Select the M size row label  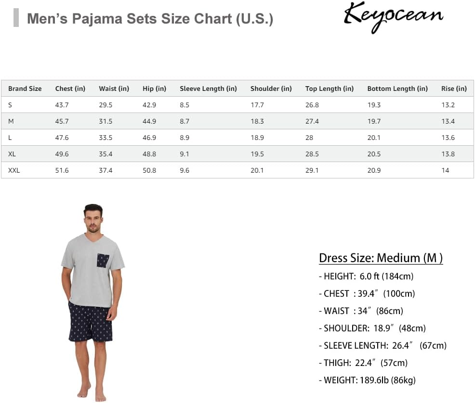pos(11,121)
